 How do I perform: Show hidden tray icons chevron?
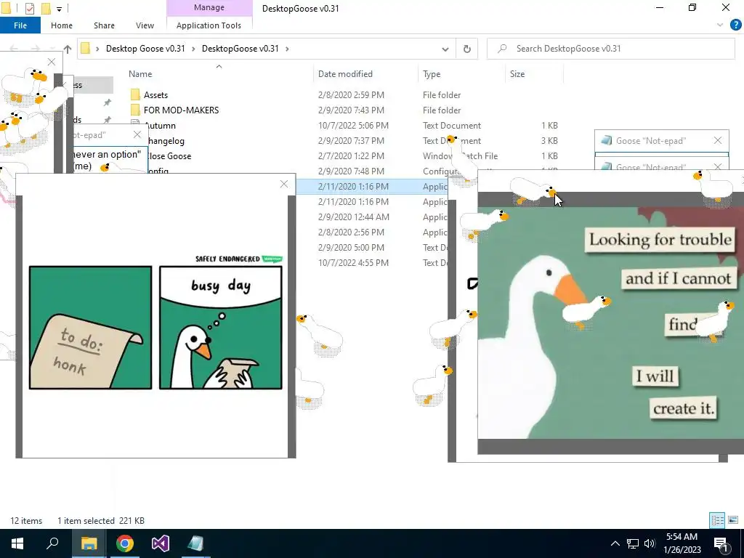[x=615, y=543]
